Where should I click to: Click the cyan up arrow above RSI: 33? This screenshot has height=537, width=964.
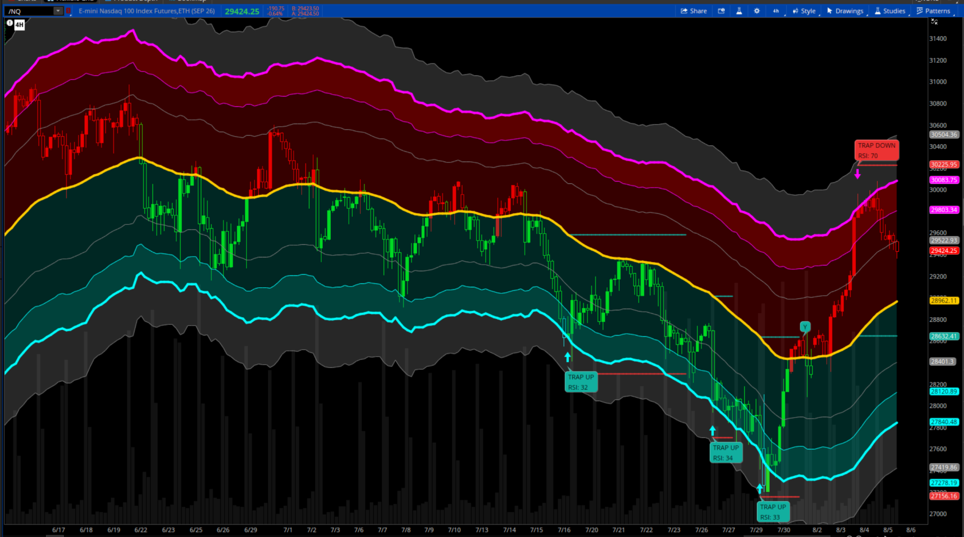point(760,488)
